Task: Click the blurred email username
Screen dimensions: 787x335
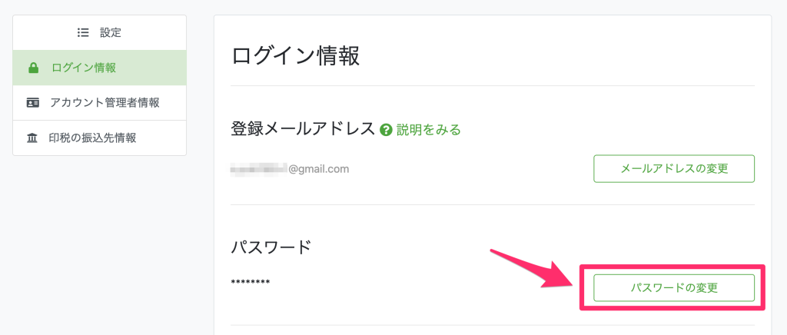Action: tap(259, 168)
